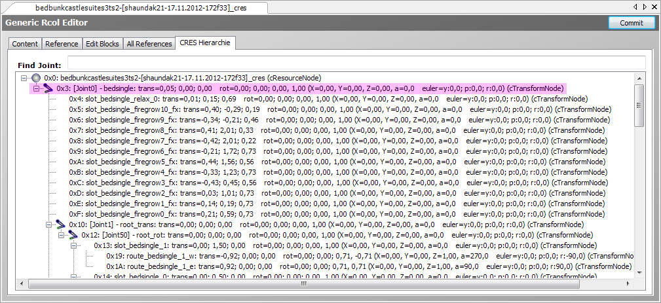Viewport: 661px width, 303px height.
Task: Collapse the 0x0 root resource node
Action: [25, 78]
